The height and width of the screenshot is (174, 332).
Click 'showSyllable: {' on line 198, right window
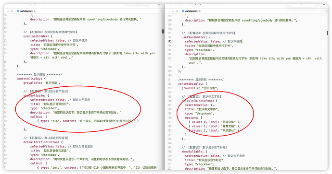pos(194,151)
